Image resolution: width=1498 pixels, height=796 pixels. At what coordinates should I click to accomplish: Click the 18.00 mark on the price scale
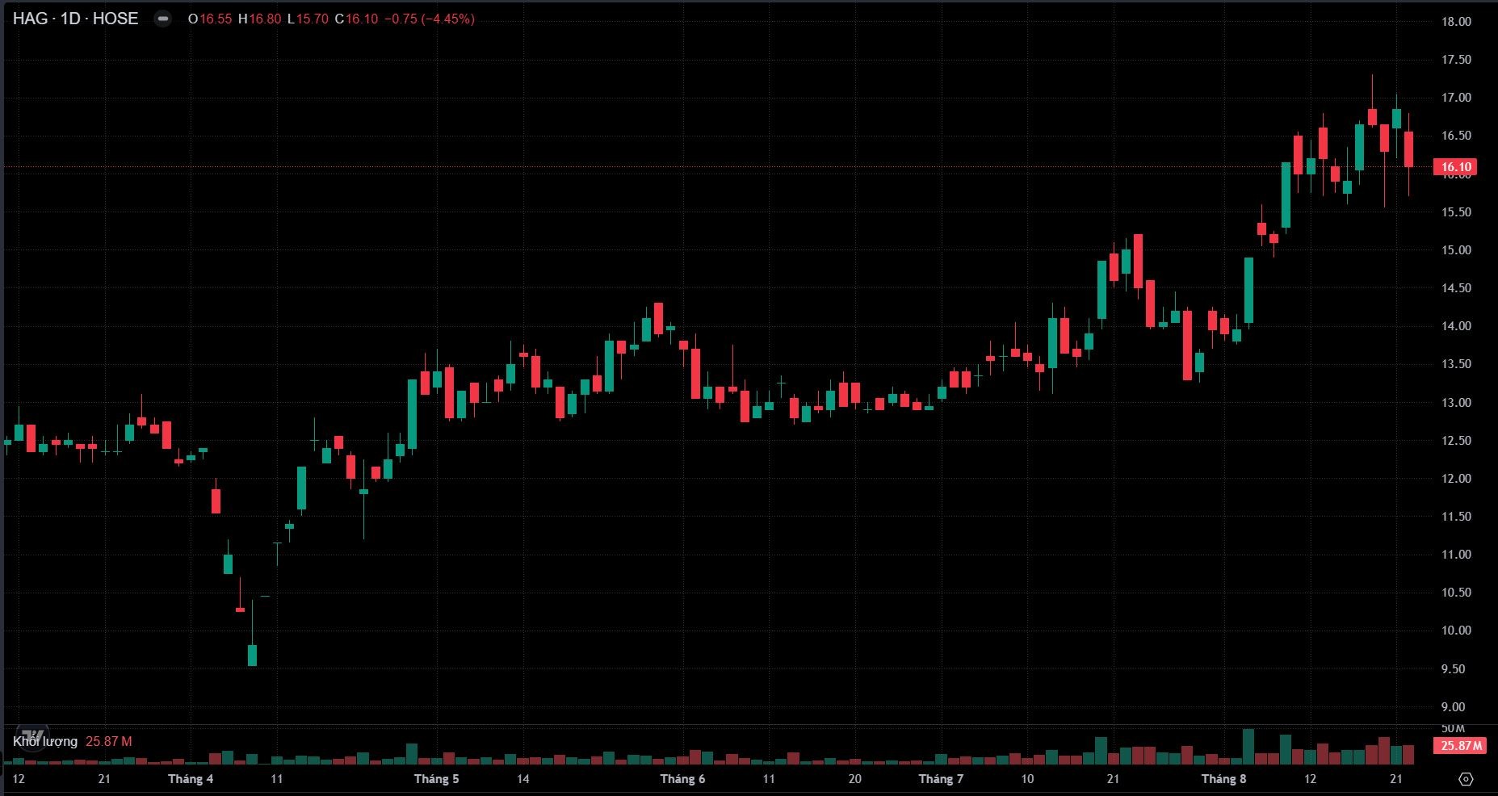click(x=1456, y=22)
